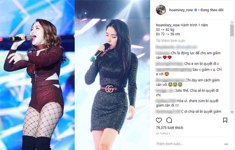Click the scrollbar down arrow
This screenshot has width=235, height=150.
click(x=232, y=112)
